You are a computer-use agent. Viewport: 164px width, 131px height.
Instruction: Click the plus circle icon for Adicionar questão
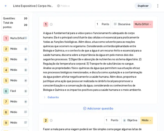coord(85,108)
